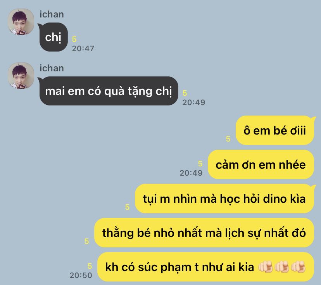Select the 'cảm ơn em nhée' bubble
The image size is (321, 285).
(x=261, y=165)
